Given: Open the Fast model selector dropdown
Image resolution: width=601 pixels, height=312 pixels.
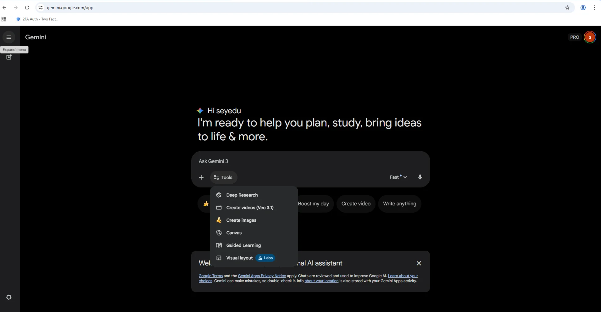Looking at the screenshot, I should pyautogui.click(x=398, y=177).
